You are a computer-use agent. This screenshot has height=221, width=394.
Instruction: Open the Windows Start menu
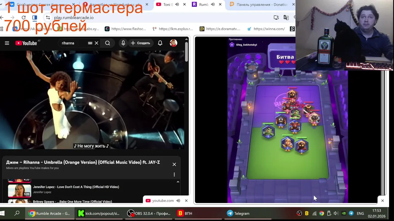[x=2, y=213]
